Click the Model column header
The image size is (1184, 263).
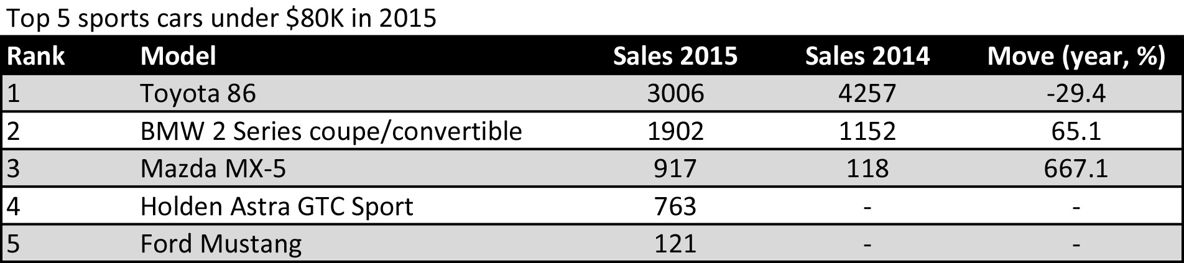178,57
